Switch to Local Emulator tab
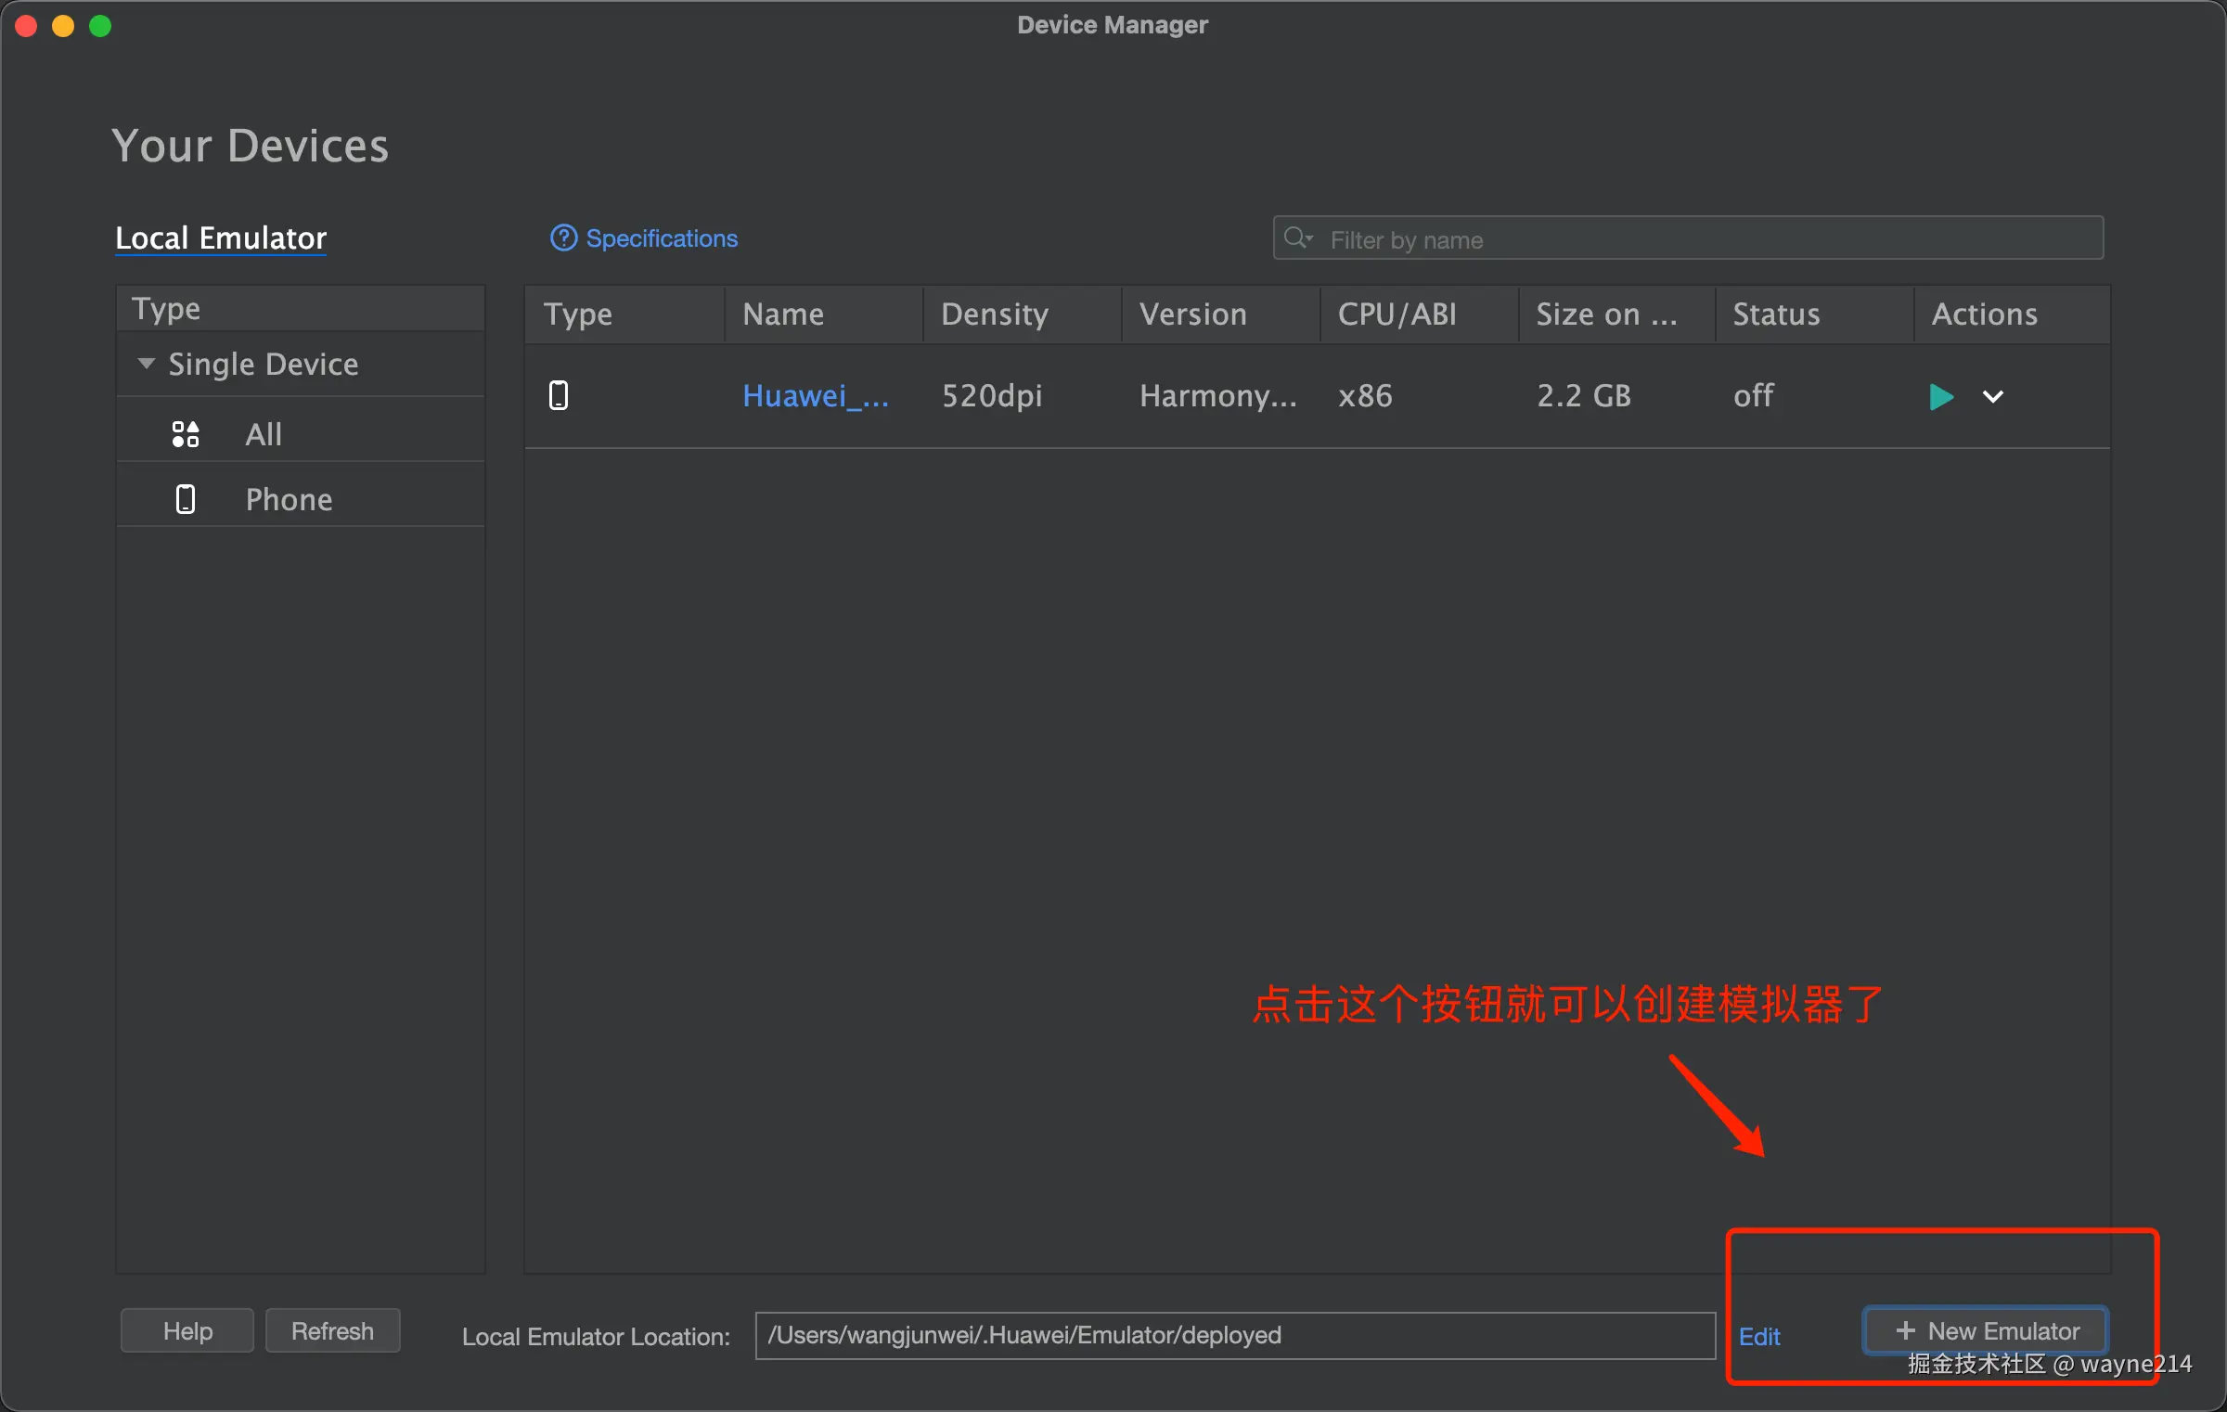Screen dimensions: 2227x1412 (x=221, y=238)
